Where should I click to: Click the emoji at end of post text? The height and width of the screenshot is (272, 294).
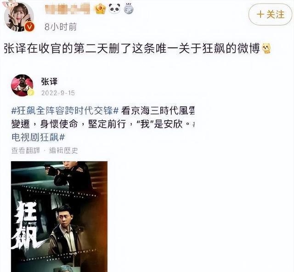(266, 49)
